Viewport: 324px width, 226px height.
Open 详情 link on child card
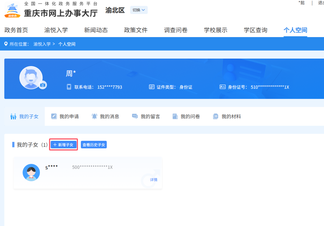click(154, 180)
